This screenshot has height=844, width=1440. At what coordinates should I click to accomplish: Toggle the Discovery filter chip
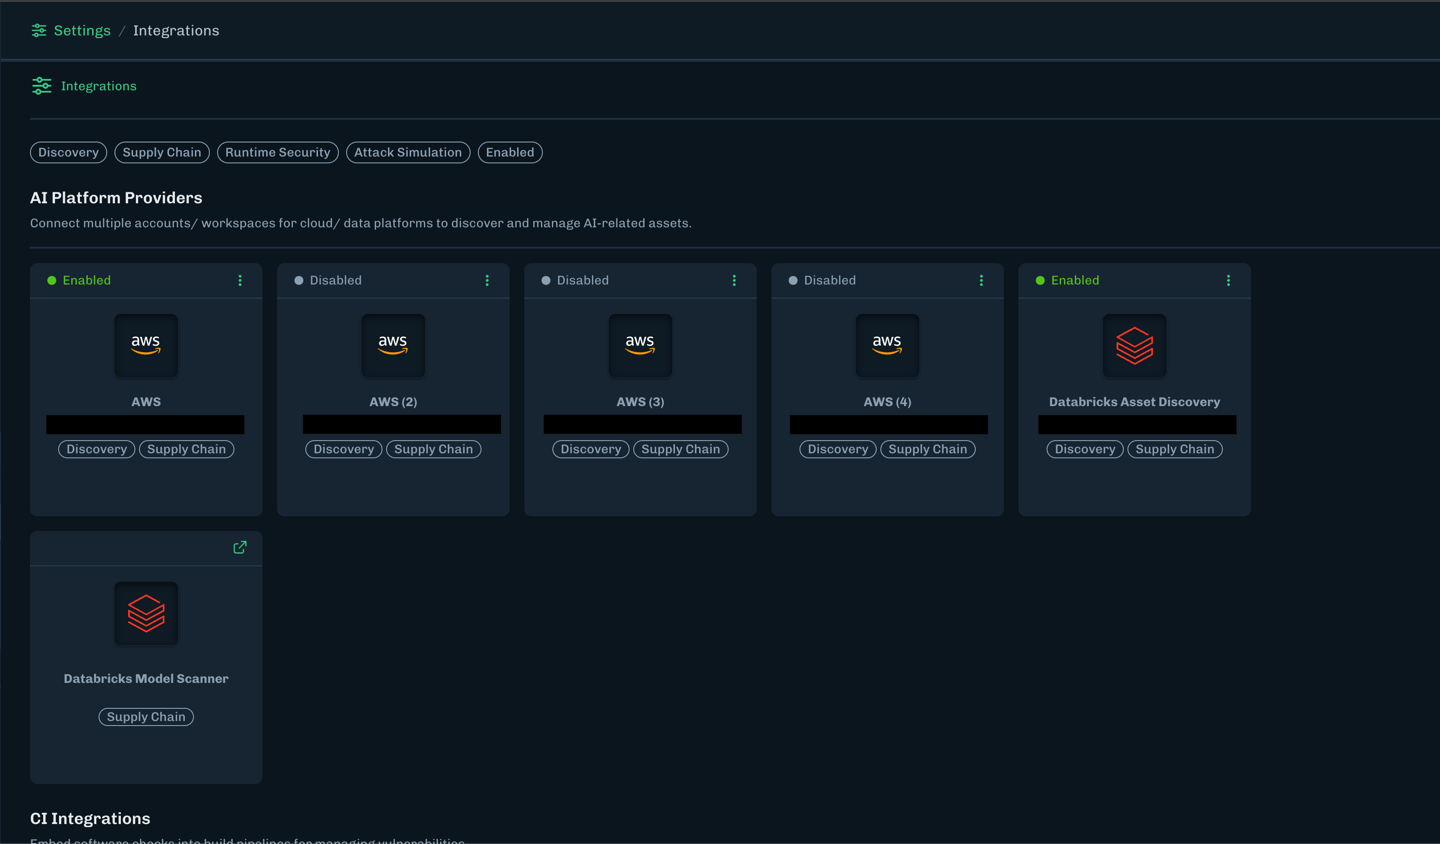(x=69, y=152)
